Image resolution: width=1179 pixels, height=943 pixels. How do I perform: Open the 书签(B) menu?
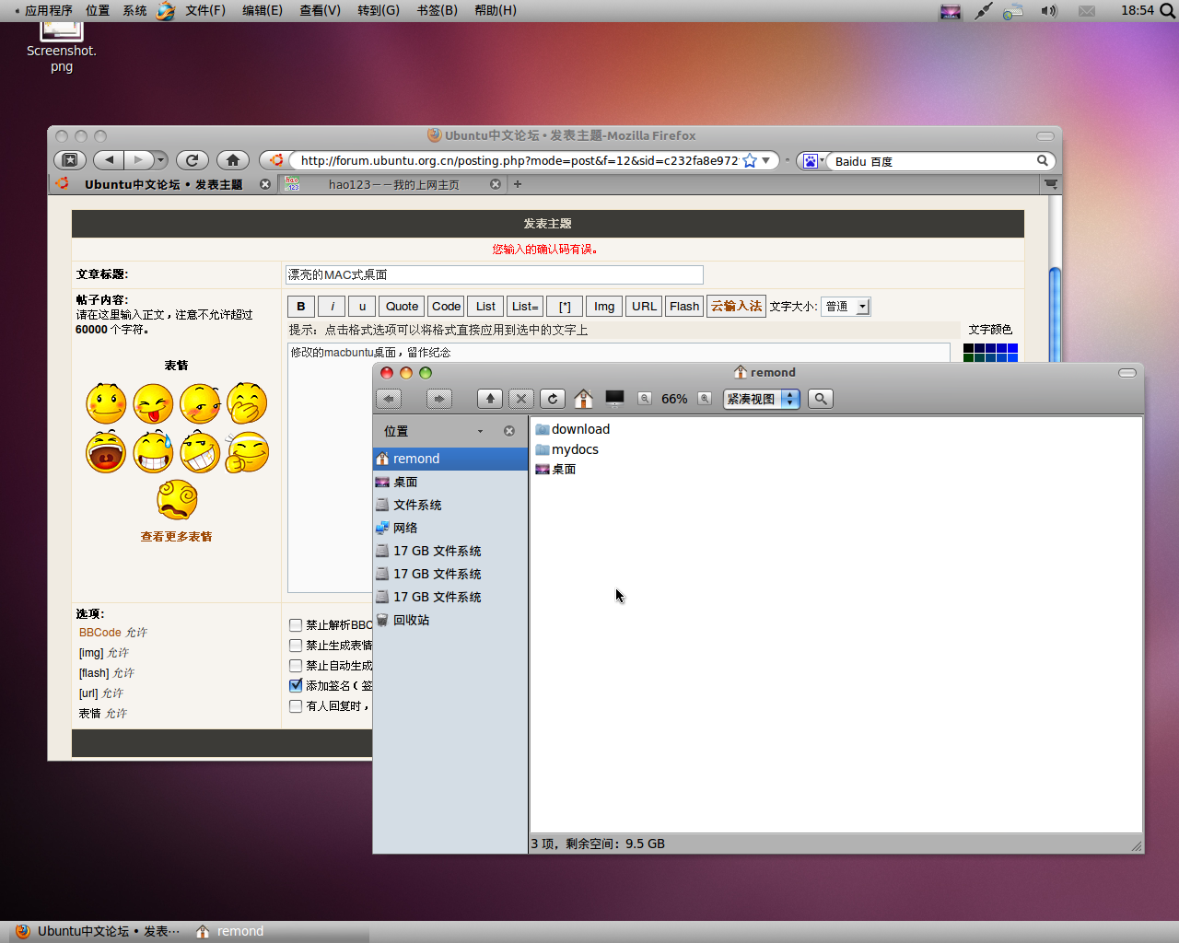pyautogui.click(x=437, y=10)
